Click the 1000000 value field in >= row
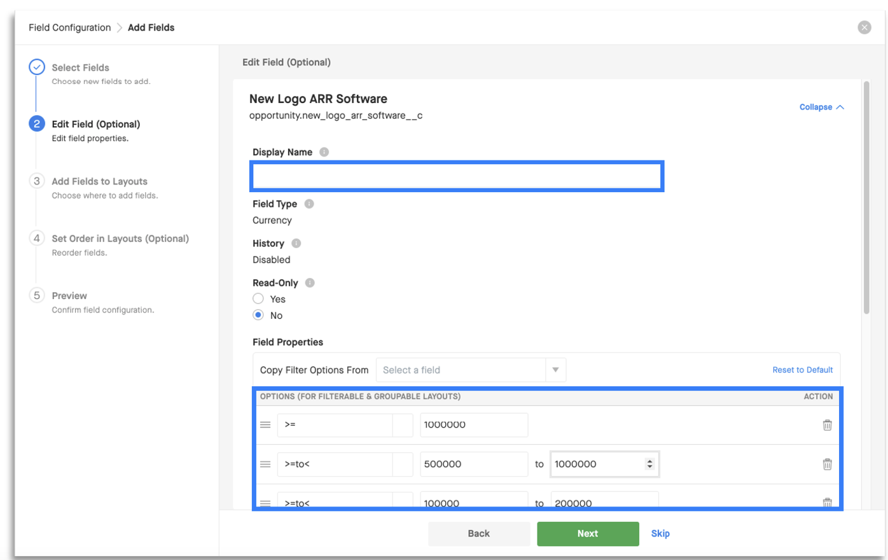 [x=474, y=425]
